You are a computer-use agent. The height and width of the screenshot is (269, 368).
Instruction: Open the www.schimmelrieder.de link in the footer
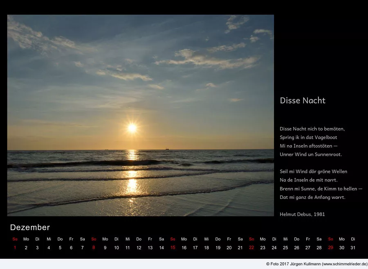click(x=344, y=264)
